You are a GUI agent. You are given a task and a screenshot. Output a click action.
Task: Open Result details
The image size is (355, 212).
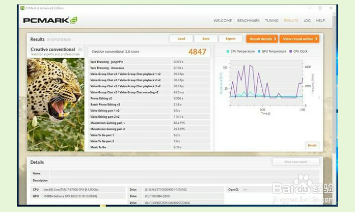click(262, 39)
